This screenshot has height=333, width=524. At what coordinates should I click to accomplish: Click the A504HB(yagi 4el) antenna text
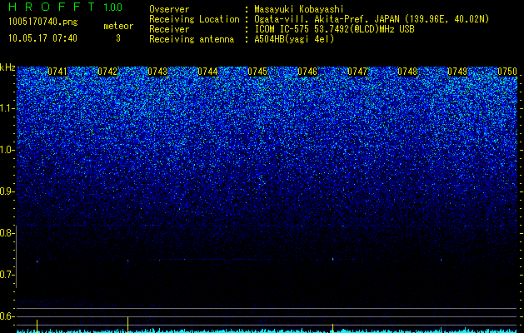click(x=294, y=39)
